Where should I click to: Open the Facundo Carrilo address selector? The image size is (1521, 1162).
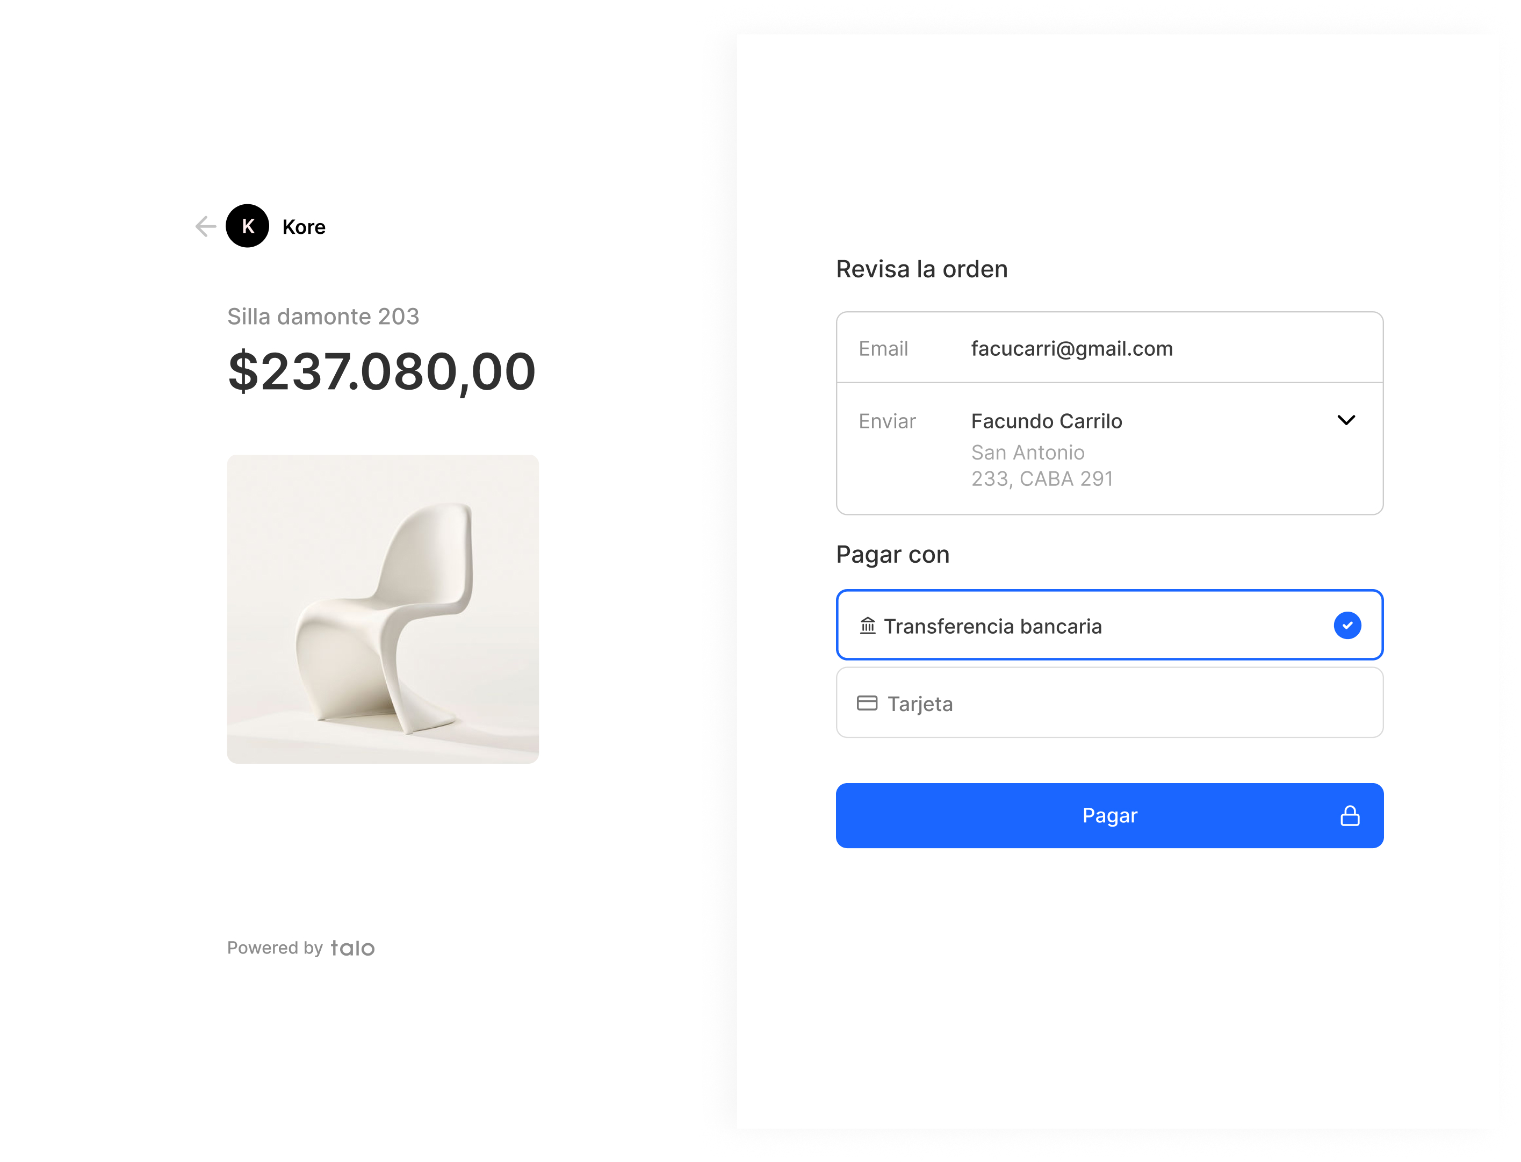[x=1046, y=421]
